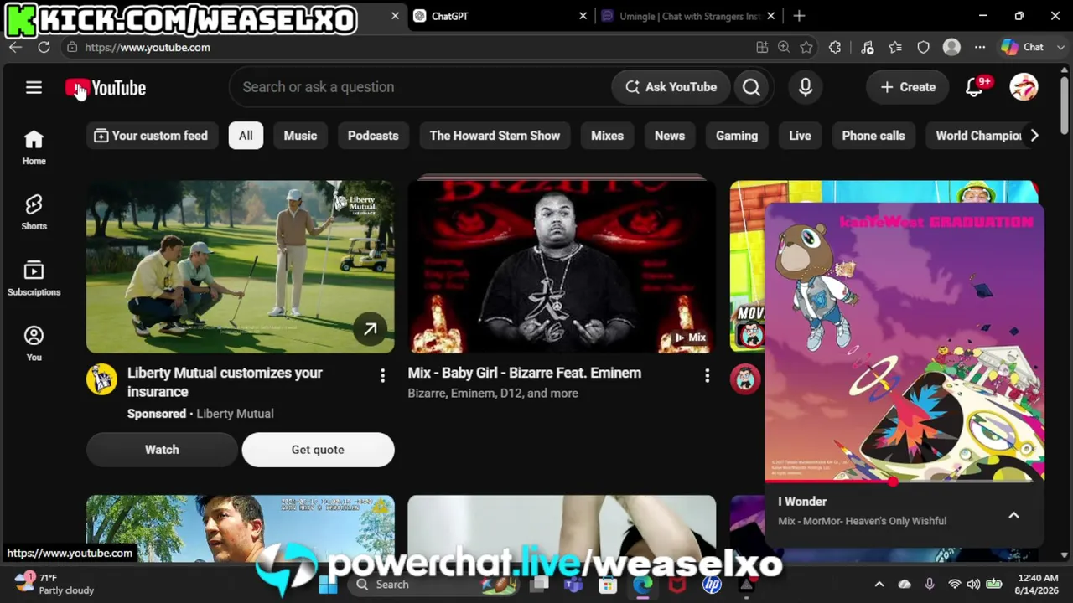Show hidden system tray icons

pyautogui.click(x=879, y=585)
